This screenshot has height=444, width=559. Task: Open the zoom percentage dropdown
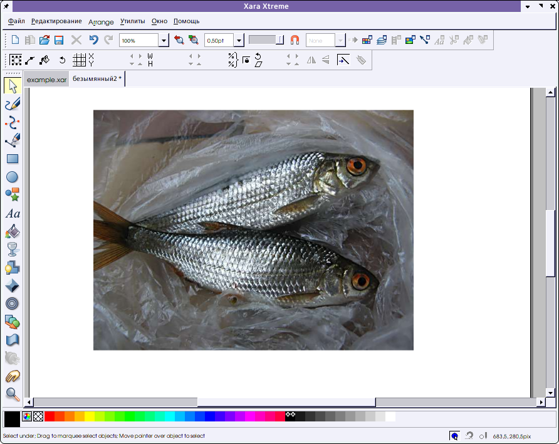(x=164, y=41)
